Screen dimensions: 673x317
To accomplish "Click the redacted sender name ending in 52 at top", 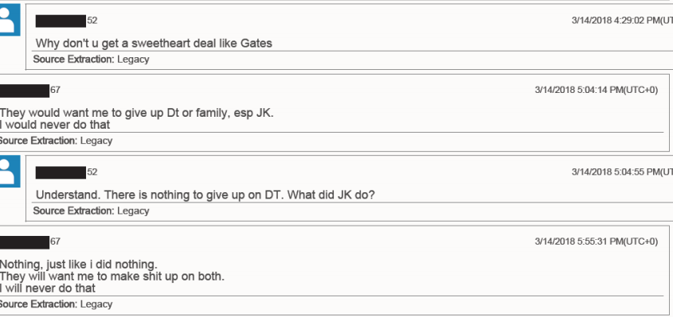I will pos(67,21).
